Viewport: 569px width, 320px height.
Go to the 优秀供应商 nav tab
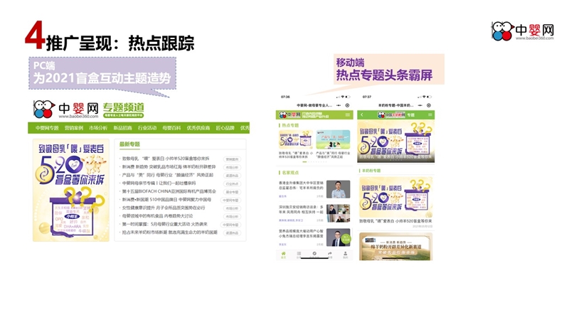pos(198,128)
